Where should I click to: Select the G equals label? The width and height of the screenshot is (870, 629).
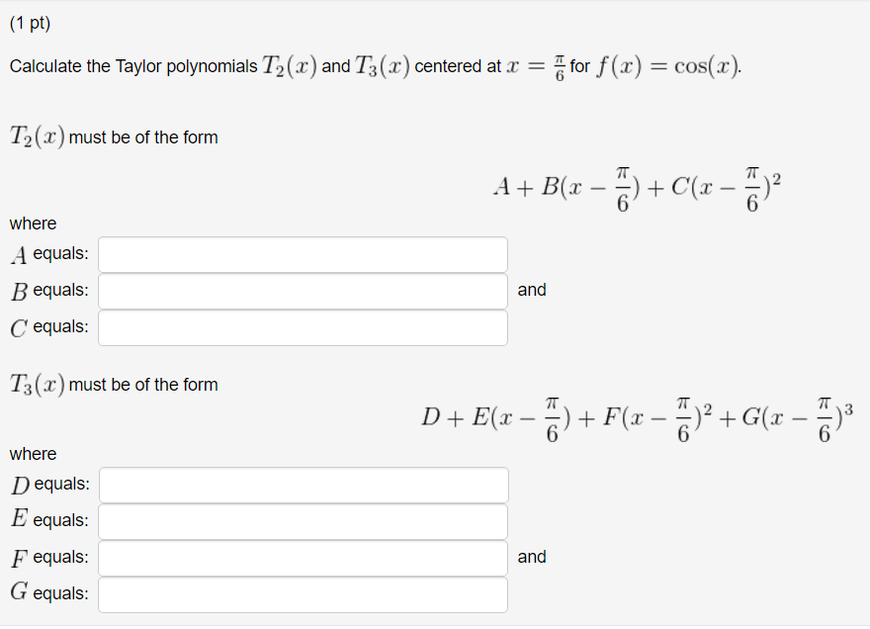point(47,594)
